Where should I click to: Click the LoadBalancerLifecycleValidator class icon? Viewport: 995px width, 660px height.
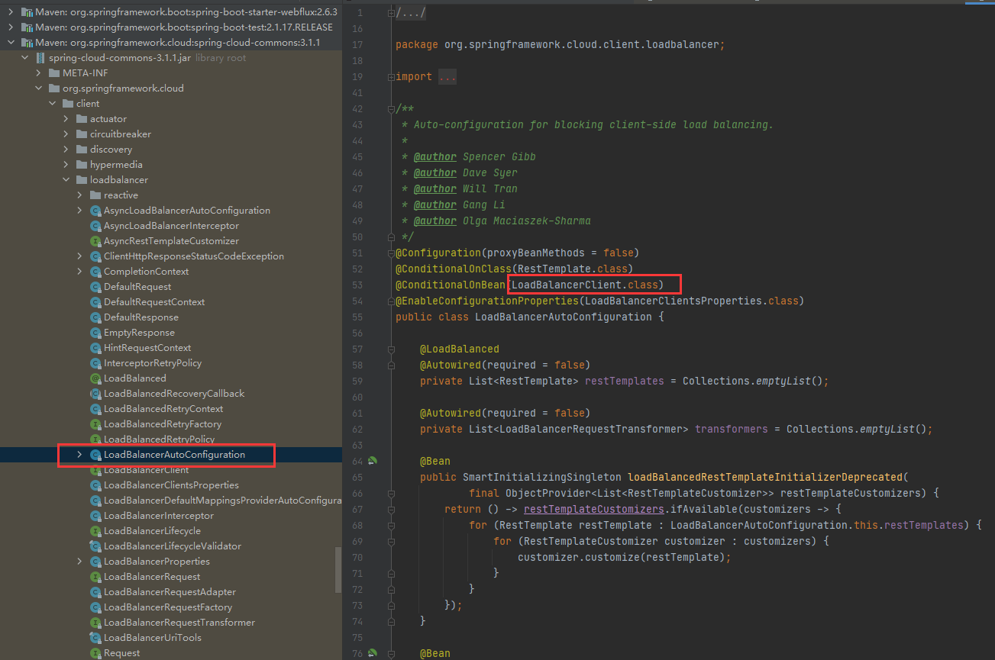pyautogui.click(x=95, y=546)
